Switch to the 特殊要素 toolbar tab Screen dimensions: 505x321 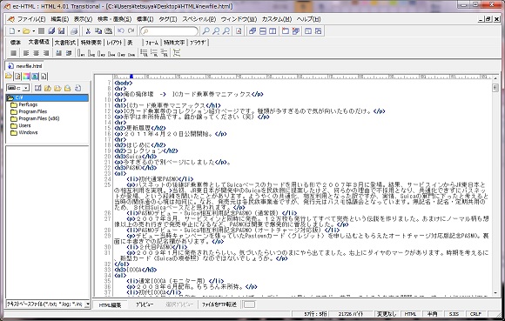point(91,43)
